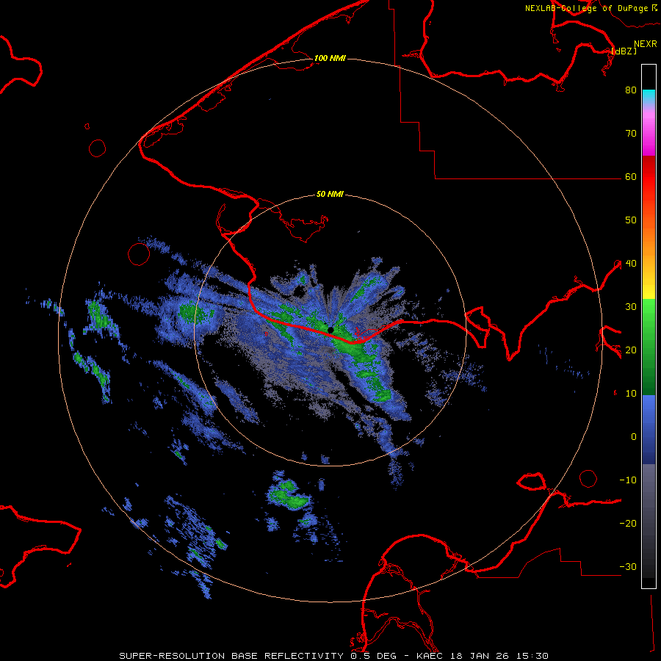Click the 0 value on the dBZ scale

pyautogui.click(x=634, y=437)
